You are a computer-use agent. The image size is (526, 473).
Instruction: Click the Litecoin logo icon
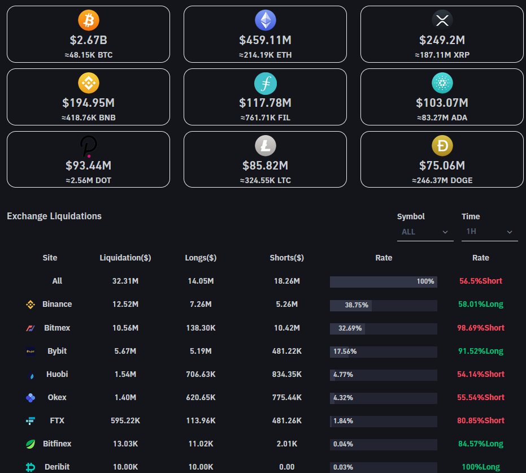(266, 146)
